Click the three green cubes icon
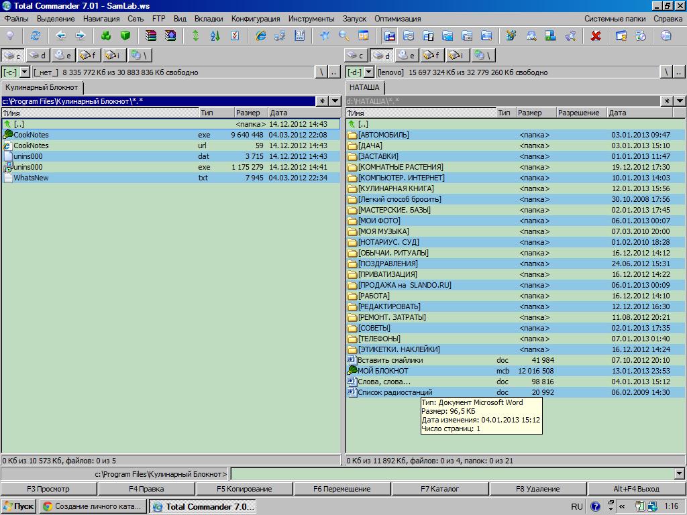Screen dimensions: 687x515 pos(105,36)
